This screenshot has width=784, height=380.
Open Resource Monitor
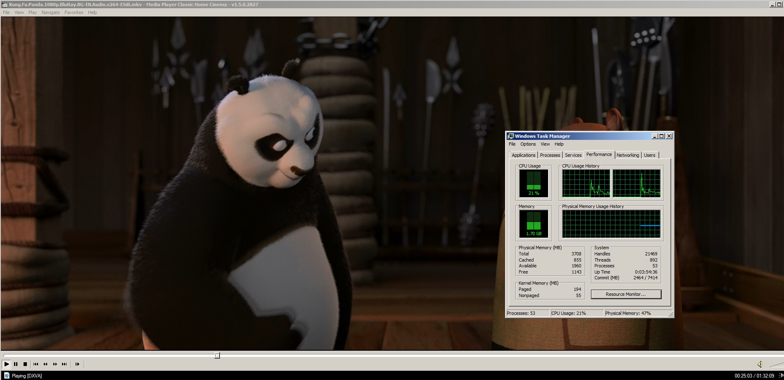[626, 294]
